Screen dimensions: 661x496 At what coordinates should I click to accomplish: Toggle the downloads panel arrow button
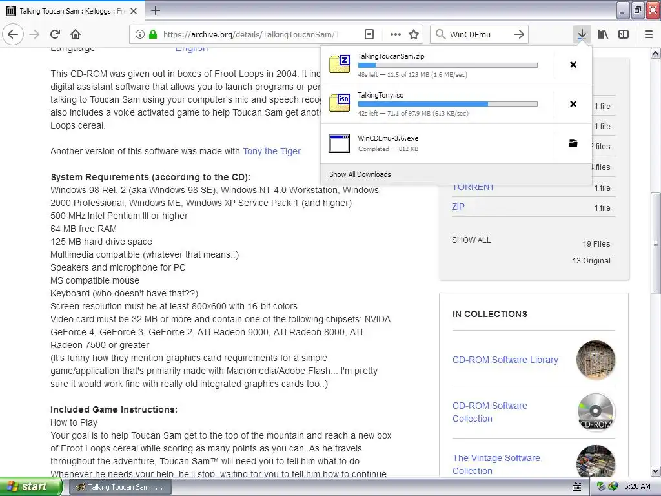coord(582,35)
